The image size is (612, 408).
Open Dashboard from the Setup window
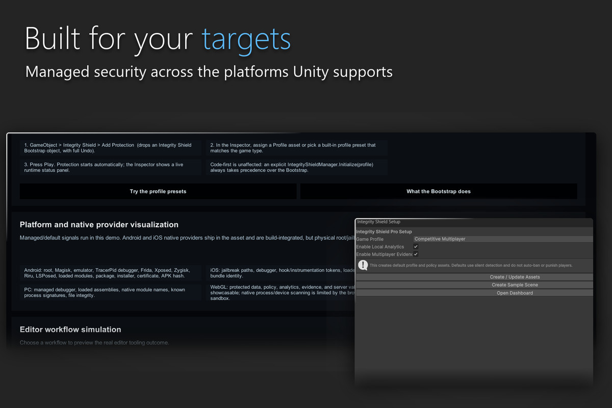pyautogui.click(x=474, y=293)
